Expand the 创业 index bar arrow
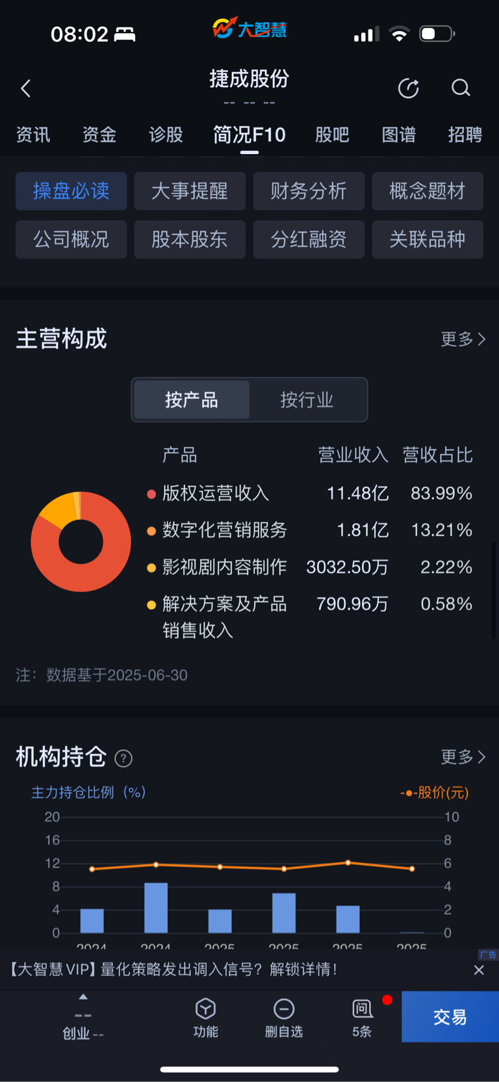 83,997
